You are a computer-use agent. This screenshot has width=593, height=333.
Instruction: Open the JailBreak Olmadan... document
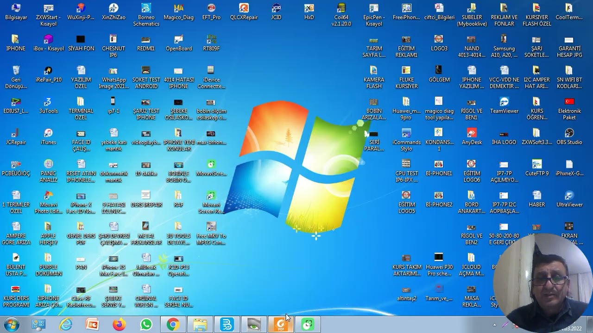pos(146,265)
